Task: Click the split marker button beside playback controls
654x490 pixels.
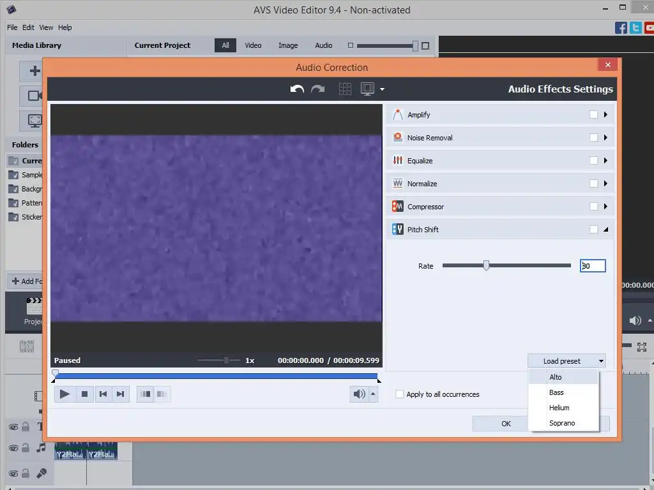Action: (x=146, y=394)
